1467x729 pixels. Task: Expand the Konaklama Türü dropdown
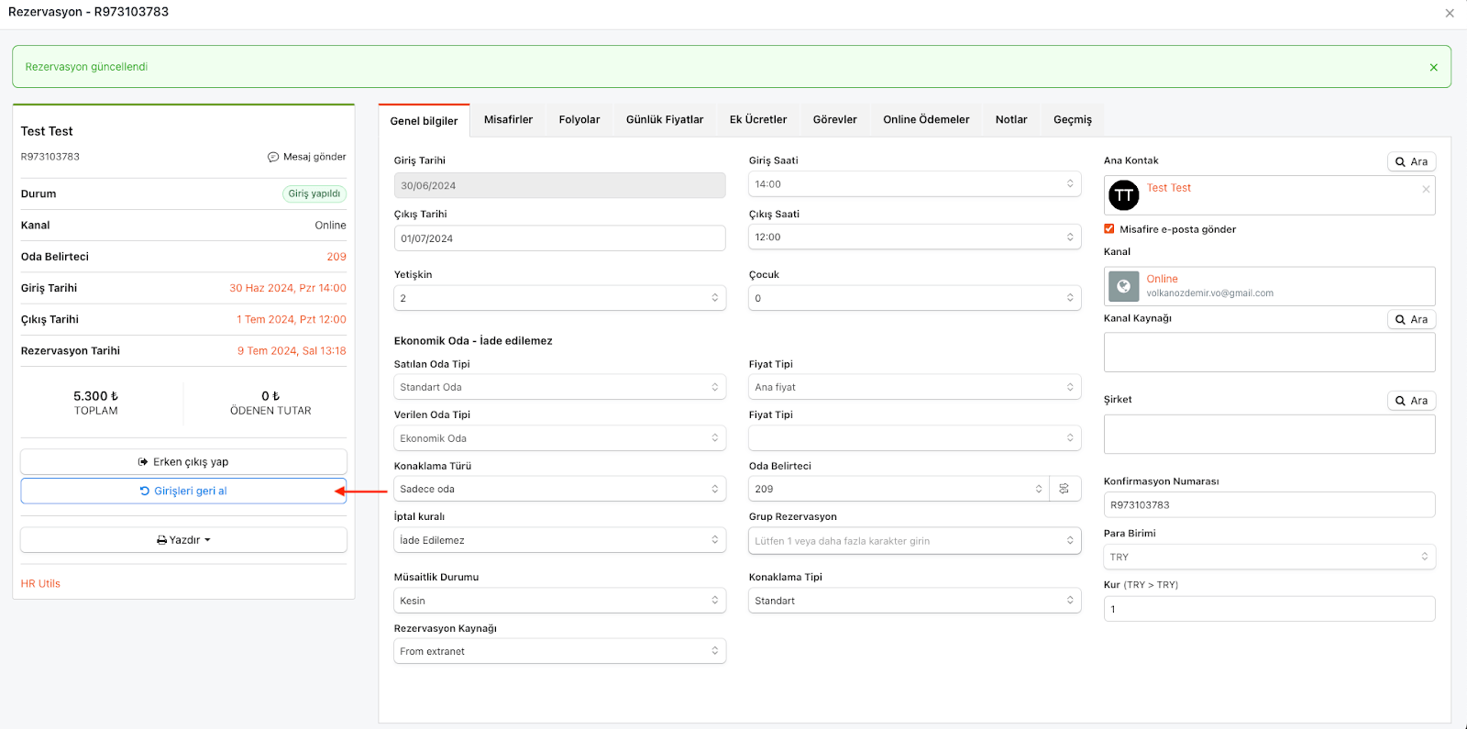click(559, 489)
